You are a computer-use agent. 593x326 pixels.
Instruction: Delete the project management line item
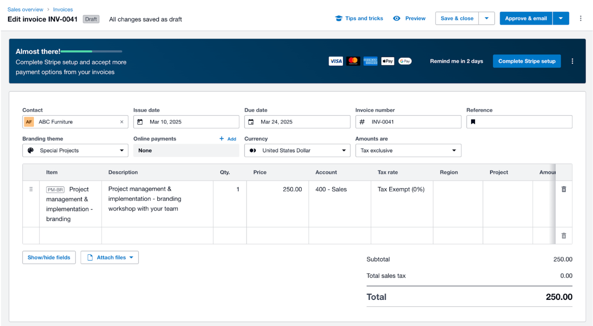click(564, 189)
